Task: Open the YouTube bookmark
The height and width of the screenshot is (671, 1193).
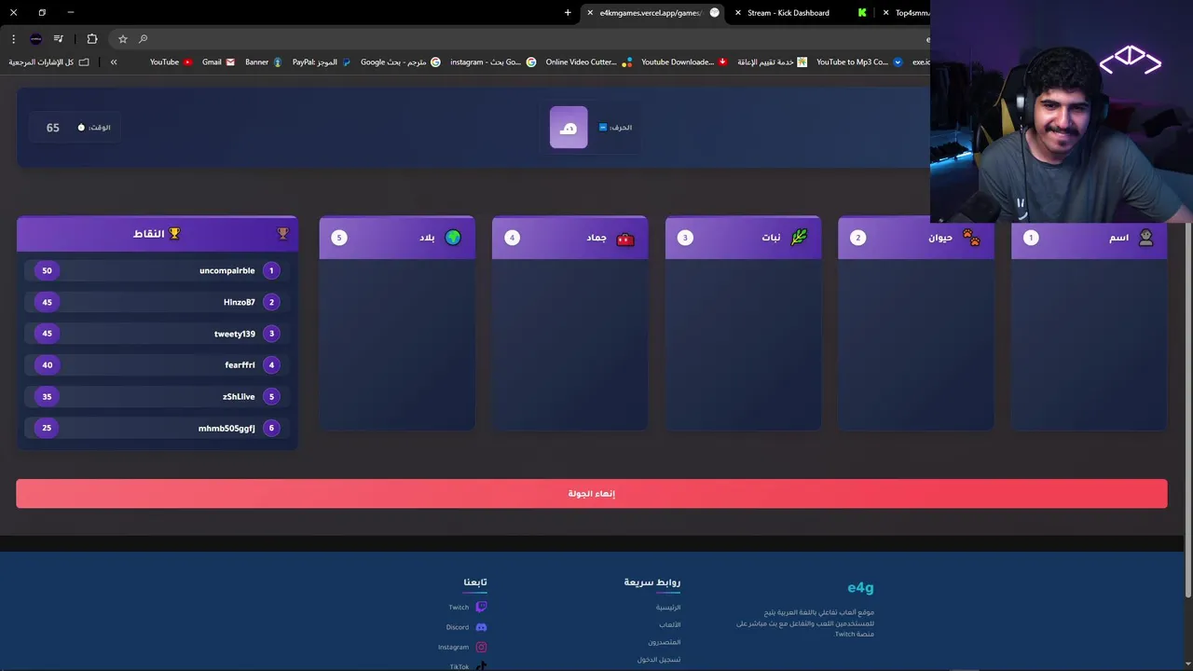Action: coord(171,62)
